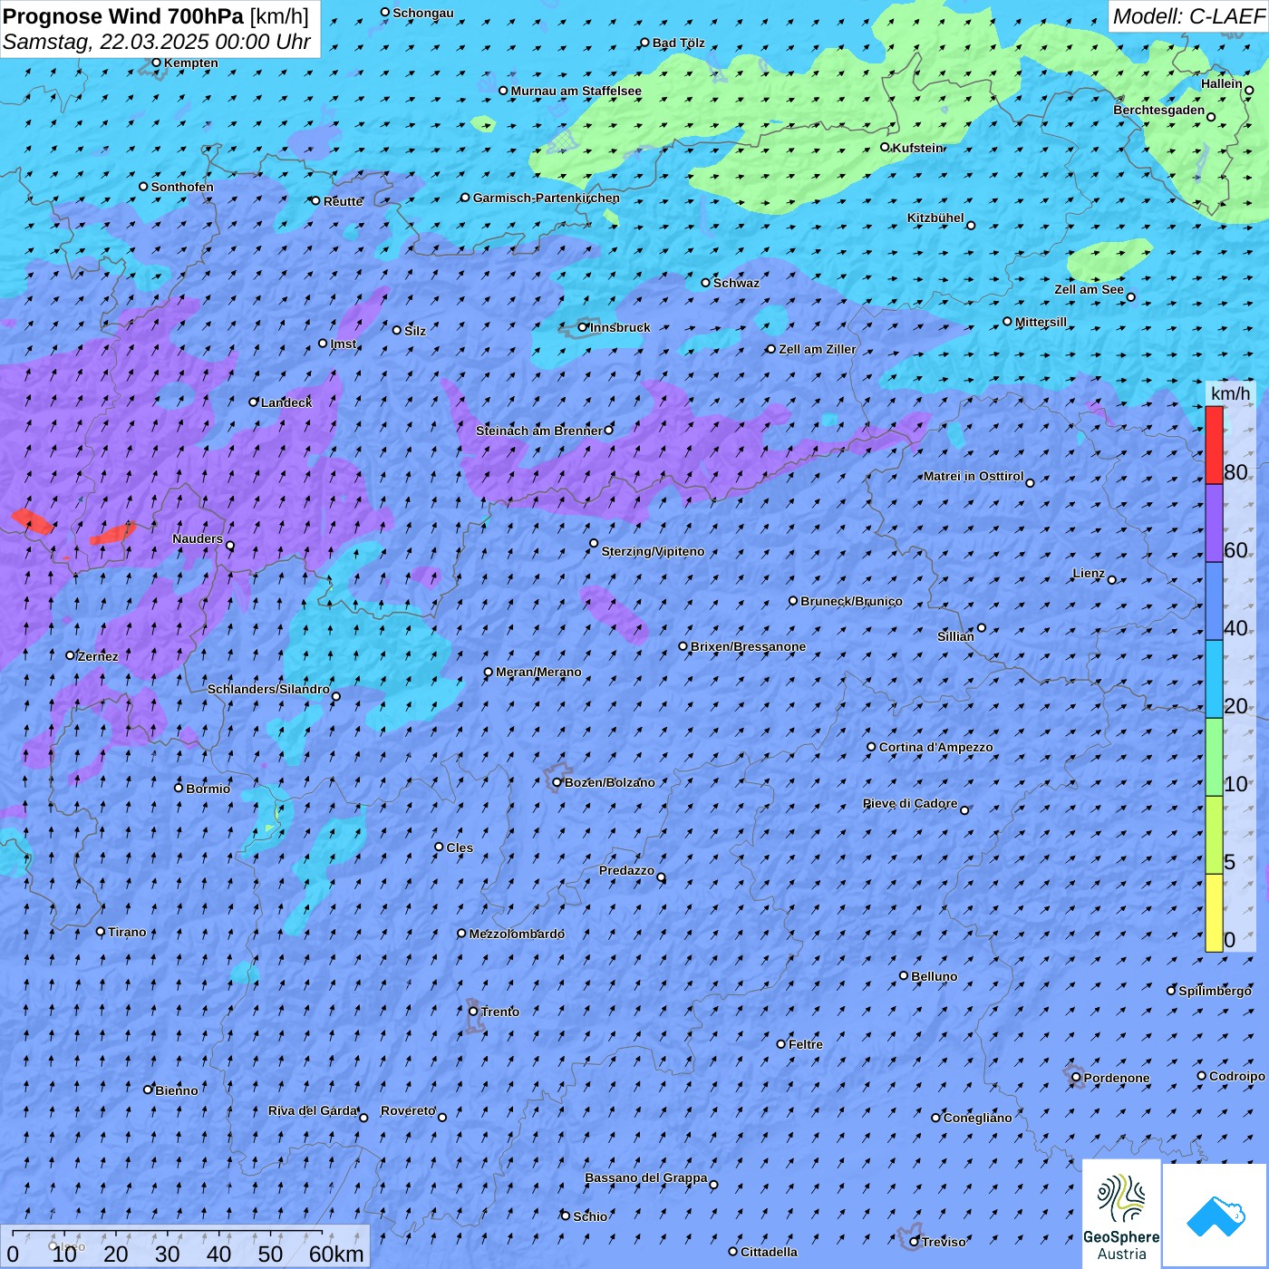Click the 'Predazzo' label

626,870
